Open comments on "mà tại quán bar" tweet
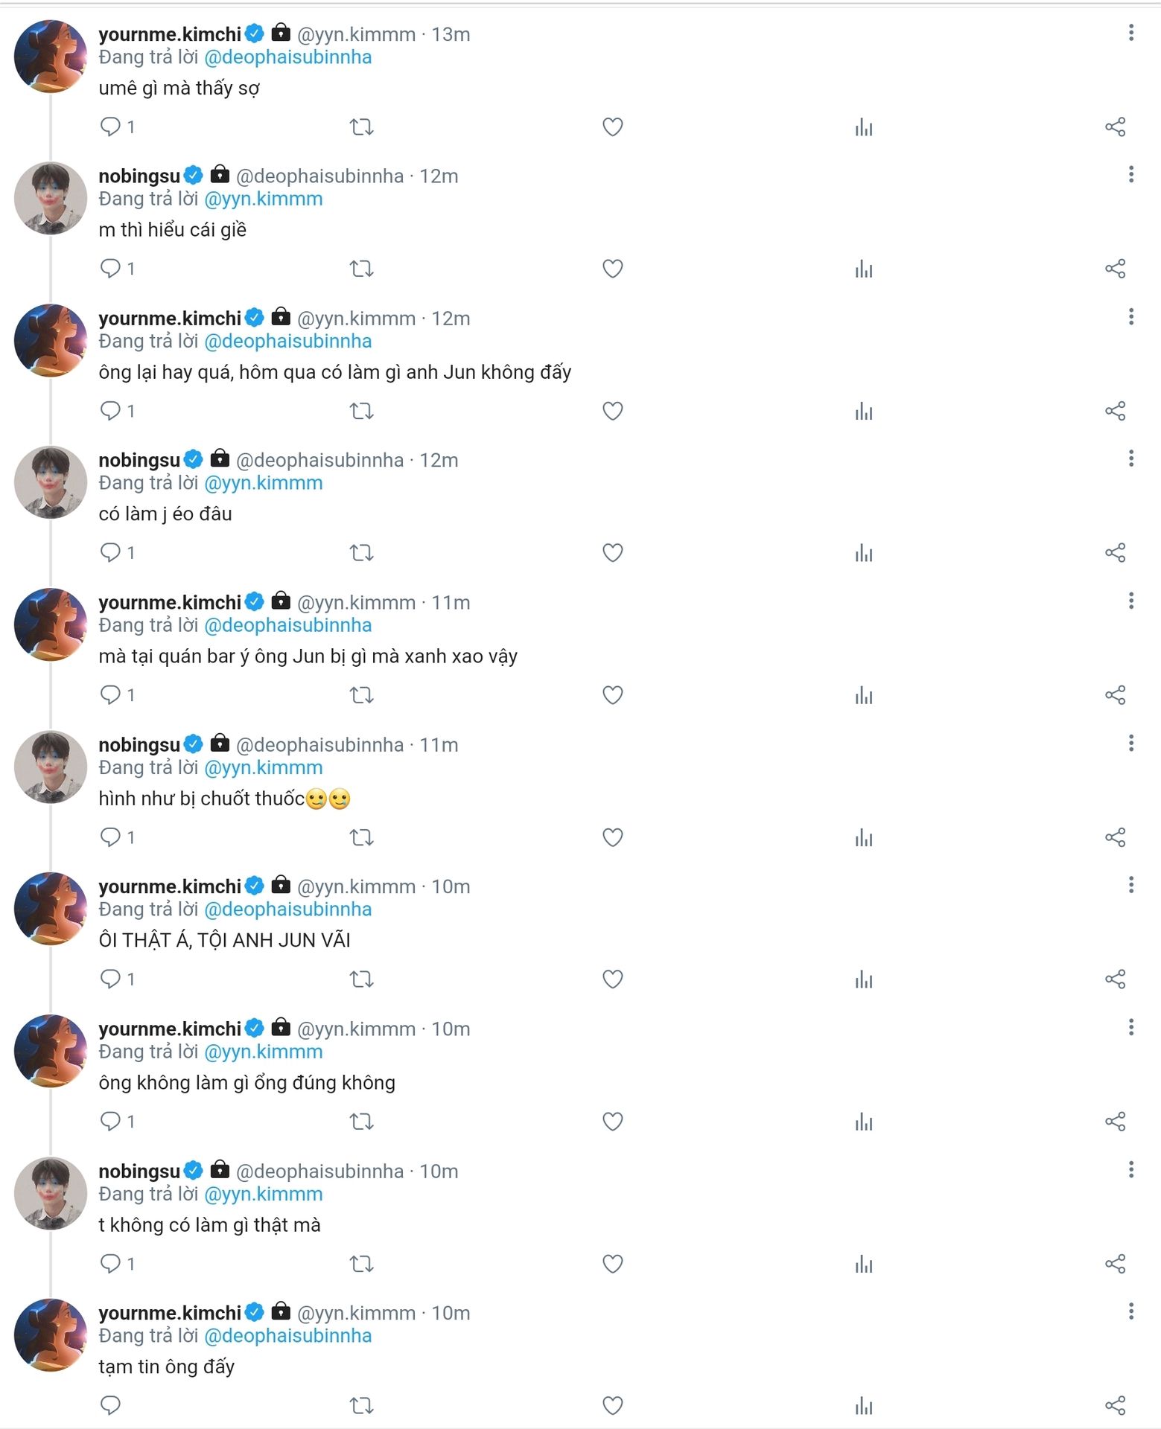 110,695
